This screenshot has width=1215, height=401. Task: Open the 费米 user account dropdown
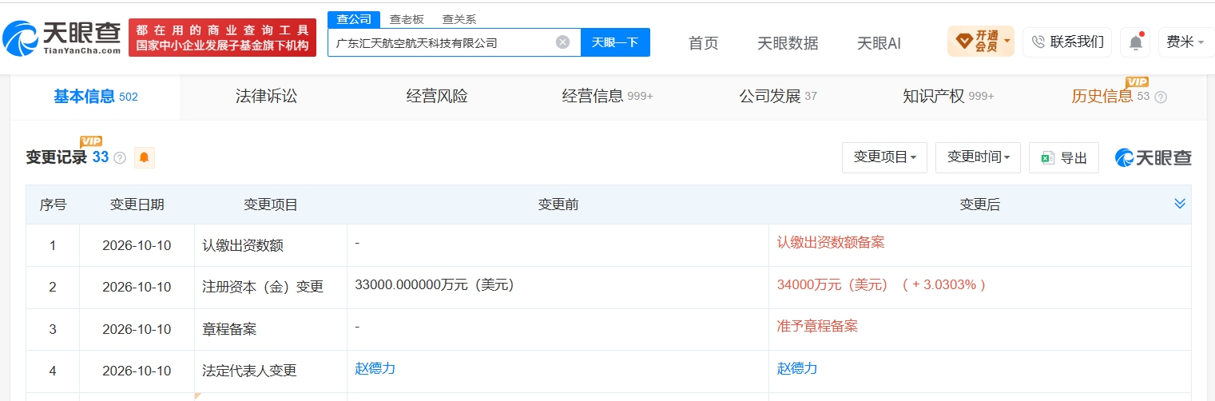point(1186,42)
